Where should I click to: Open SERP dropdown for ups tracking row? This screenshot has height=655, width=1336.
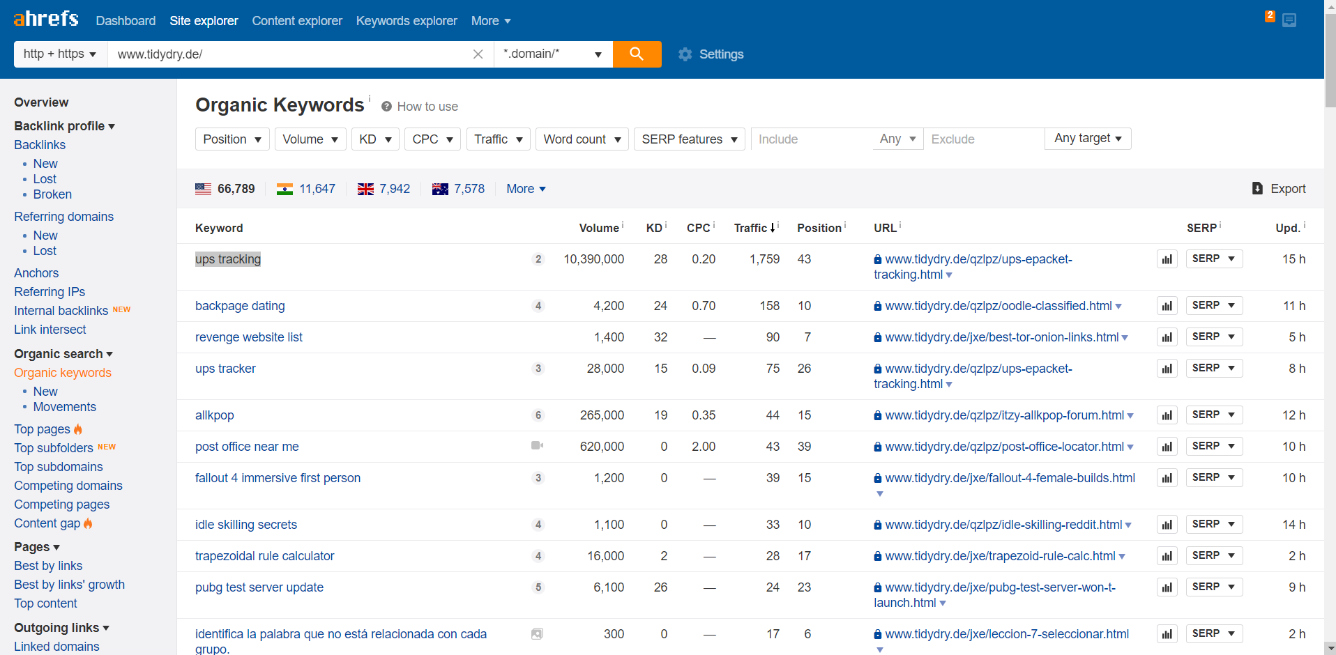point(1214,259)
